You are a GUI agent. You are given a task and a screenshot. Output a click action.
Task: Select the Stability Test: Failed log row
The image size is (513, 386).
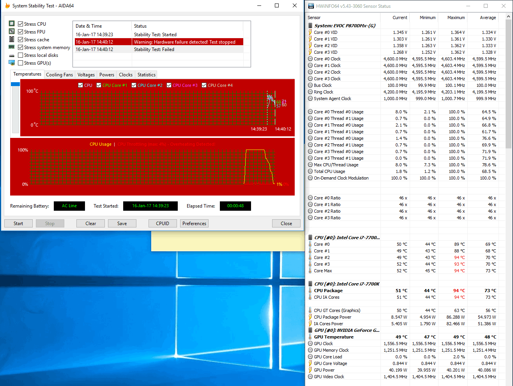(159, 49)
